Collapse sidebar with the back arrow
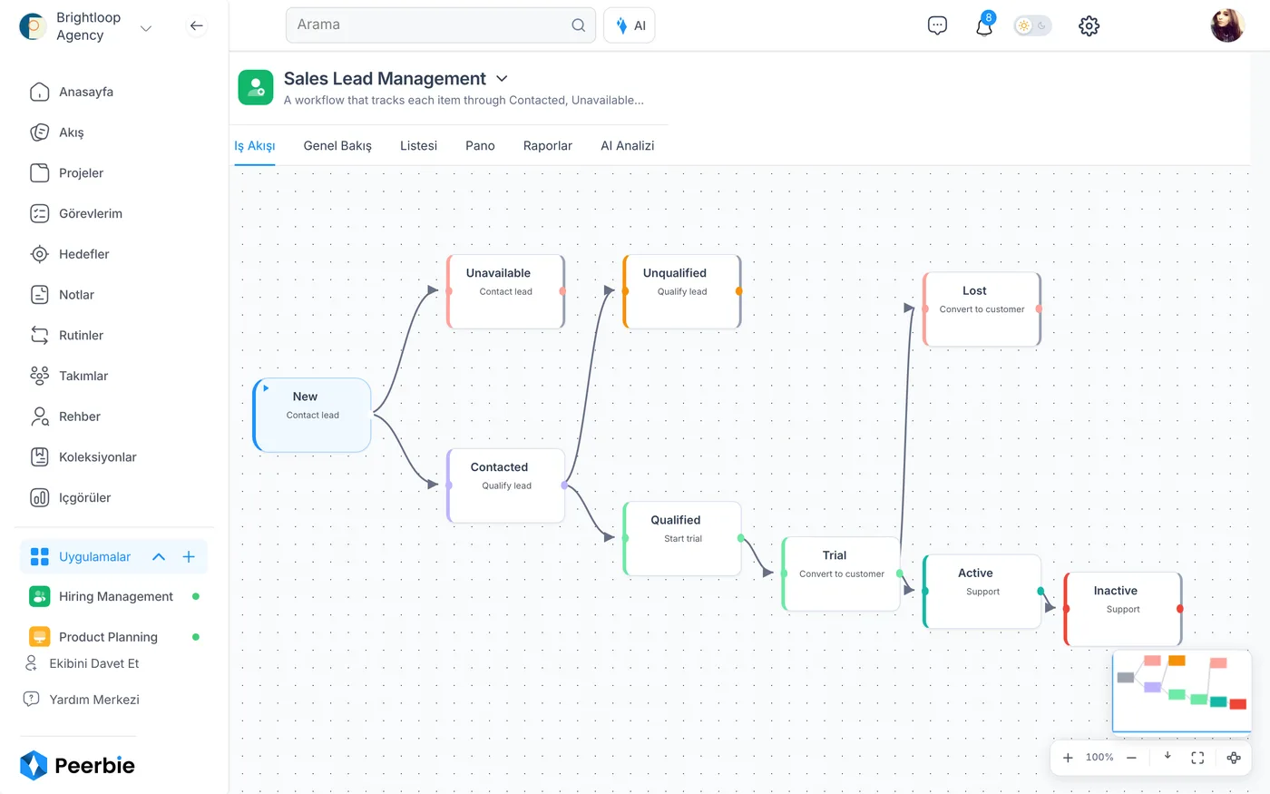Image resolution: width=1270 pixels, height=794 pixels. (196, 25)
